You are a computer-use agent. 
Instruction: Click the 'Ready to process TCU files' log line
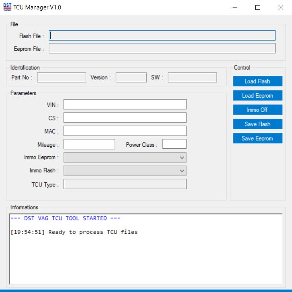(x=74, y=232)
